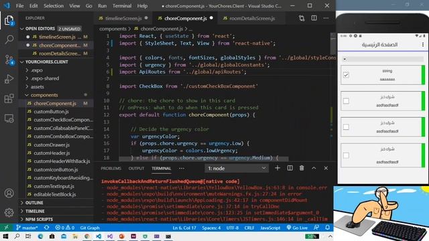Screen dimensions: 429x241
Task: Open the File menu
Action: click(x=19, y=6)
